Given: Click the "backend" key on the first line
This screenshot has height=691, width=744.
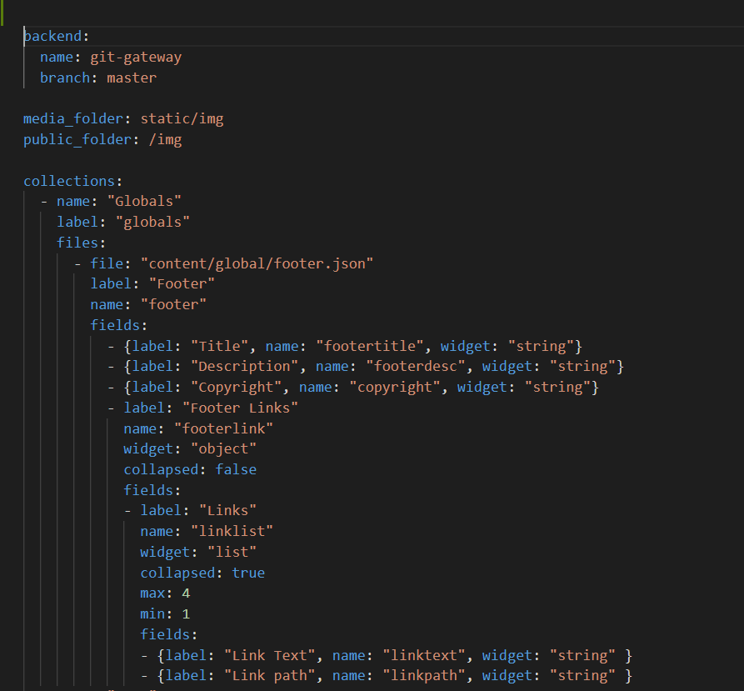Looking at the screenshot, I should [x=52, y=37].
